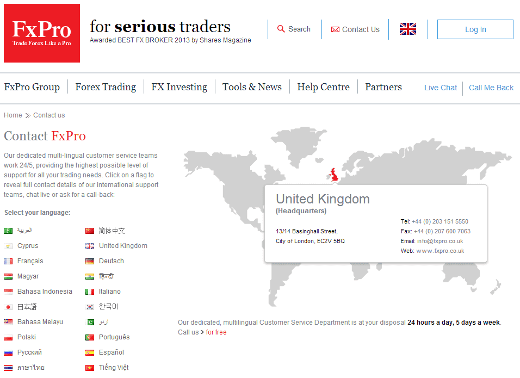520x378 pixels.
Task: Click the Indian flag for Hindi
Action: (90, 276)
